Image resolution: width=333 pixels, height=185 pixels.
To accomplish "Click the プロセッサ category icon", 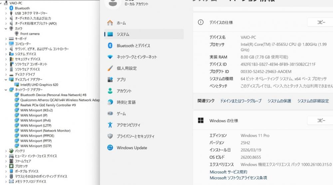I will (x=11, y=166).
